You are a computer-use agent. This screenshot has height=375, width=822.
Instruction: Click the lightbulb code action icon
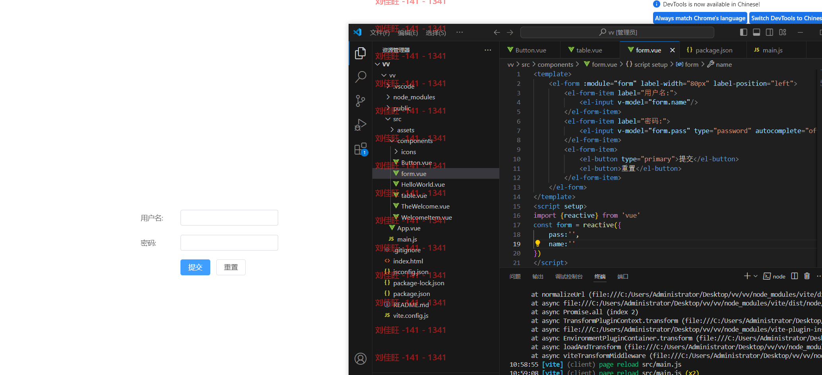coord(537,244)
